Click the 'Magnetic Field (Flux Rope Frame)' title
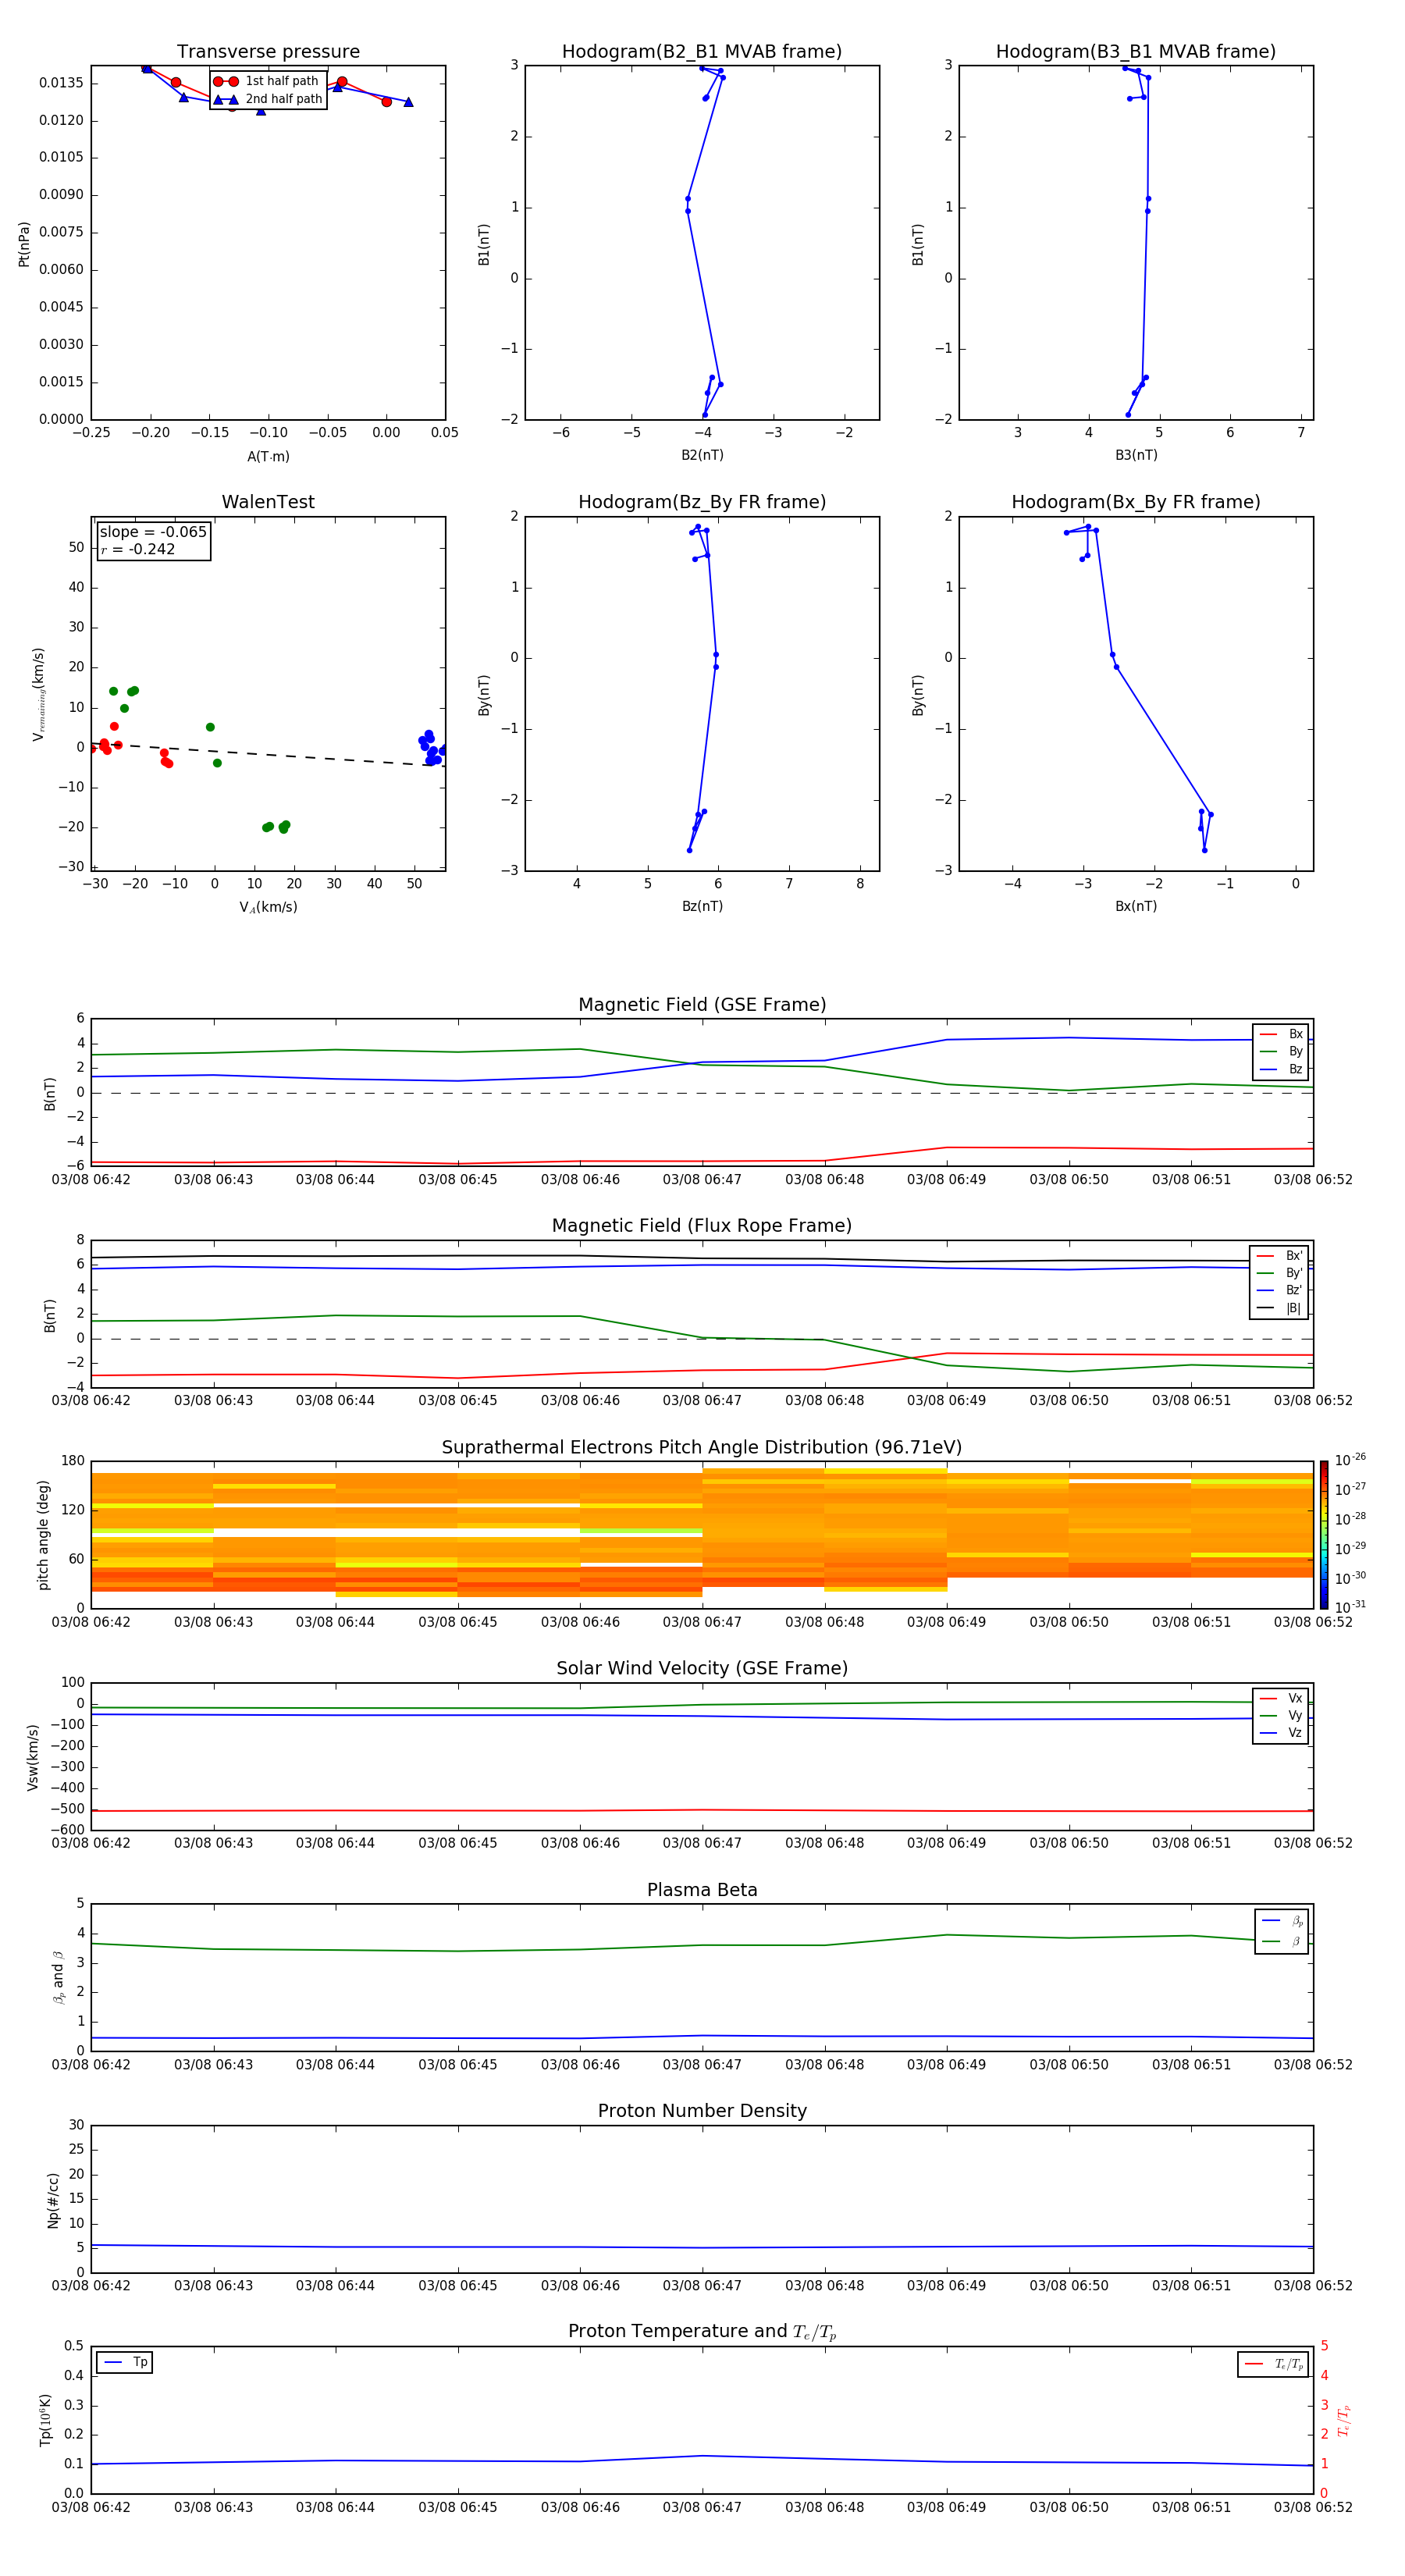The height and width of the screenshot is (2576, 1405). pos(702,1226)
